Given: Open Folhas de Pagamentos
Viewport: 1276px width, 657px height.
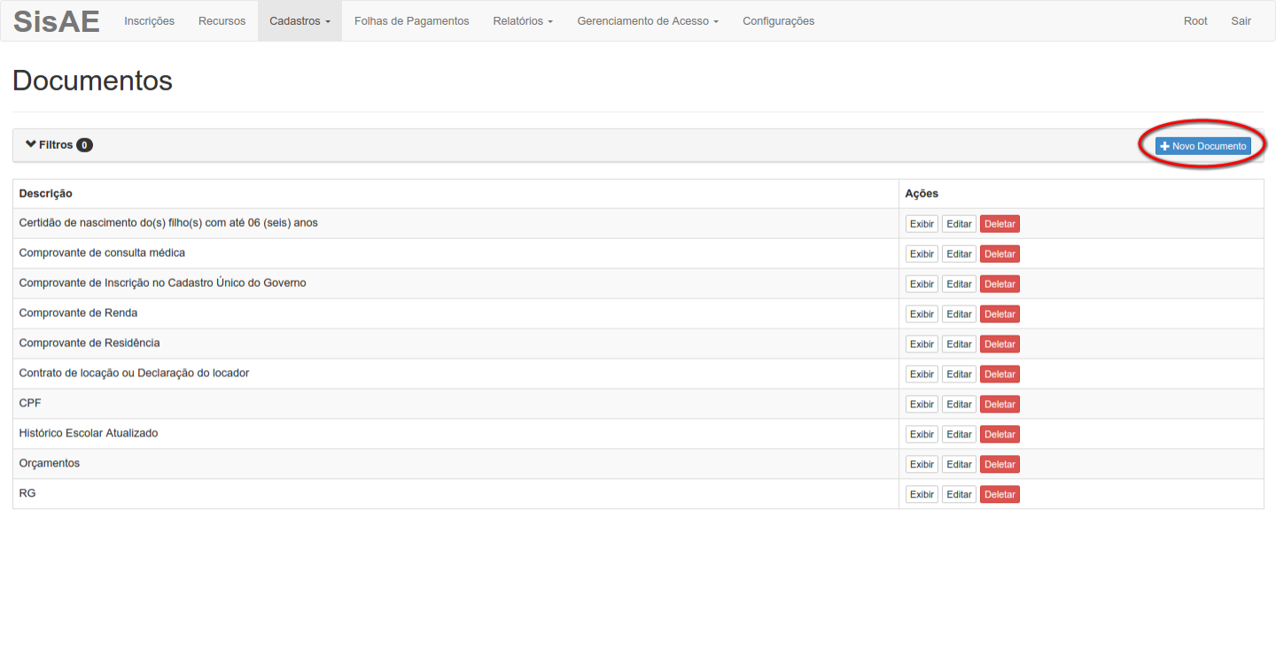Looking at the screenshot, I should click(412, 21).
